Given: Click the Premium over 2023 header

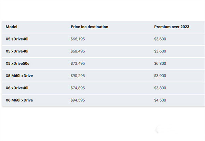Looking at the screenshot, I should tap(172, 27).
